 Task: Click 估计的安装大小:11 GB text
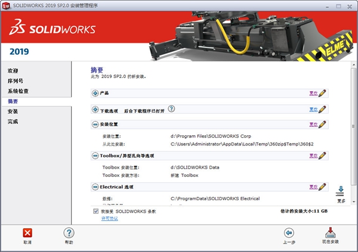[304, 211]
